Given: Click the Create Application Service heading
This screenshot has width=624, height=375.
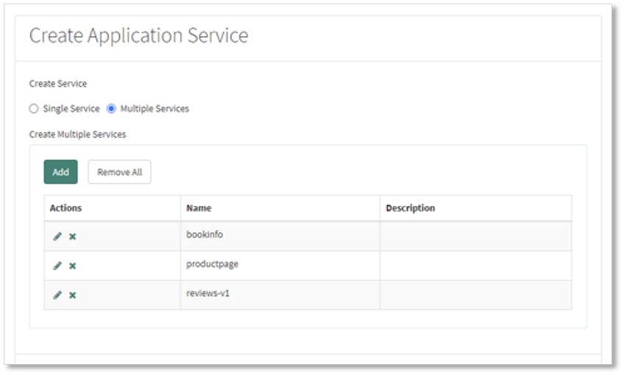Looking at the screenshot, I should click(x=139, y=36).
